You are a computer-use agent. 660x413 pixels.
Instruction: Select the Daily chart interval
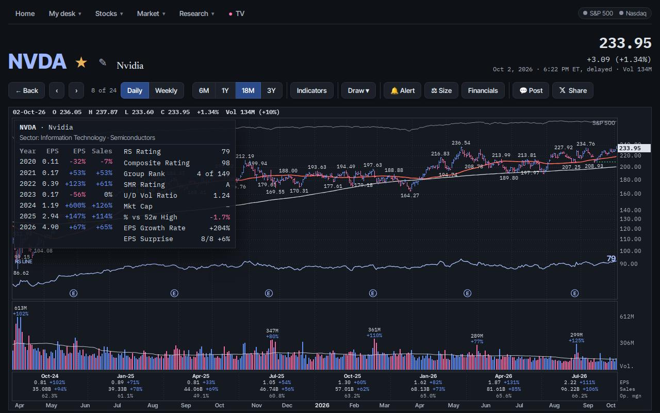coord(135,90)
